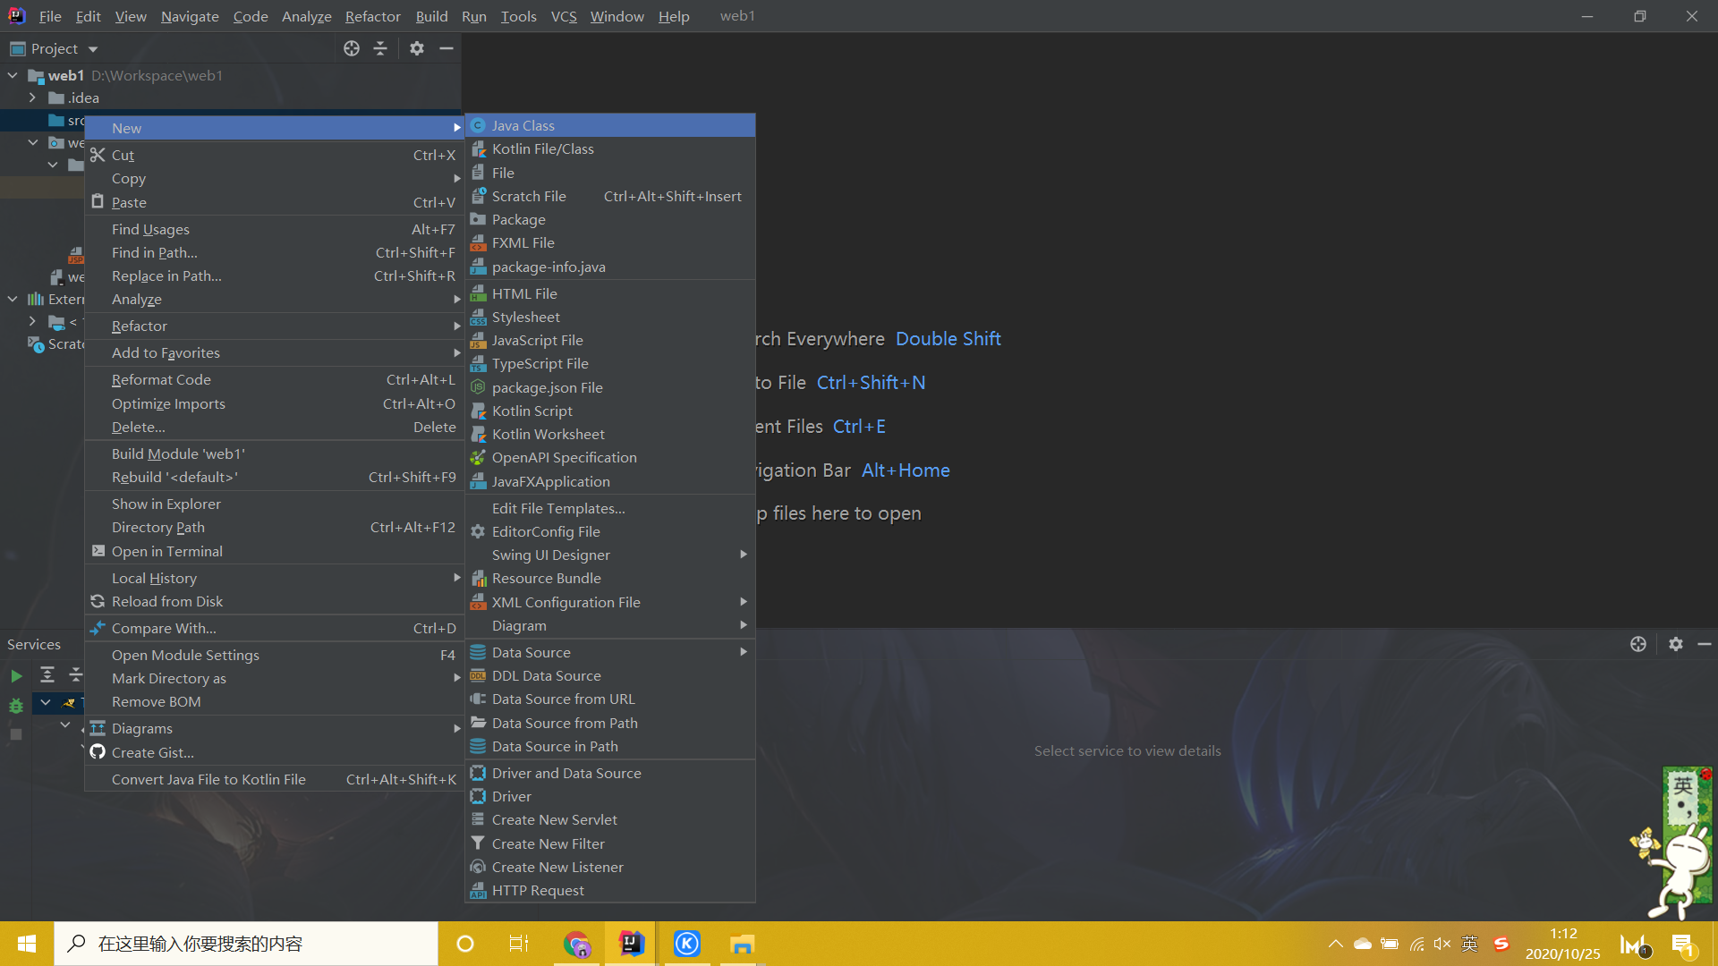Select DDL Data Source
The width and height of the screenshot is (1718, 966).
[x=610, y=675]
